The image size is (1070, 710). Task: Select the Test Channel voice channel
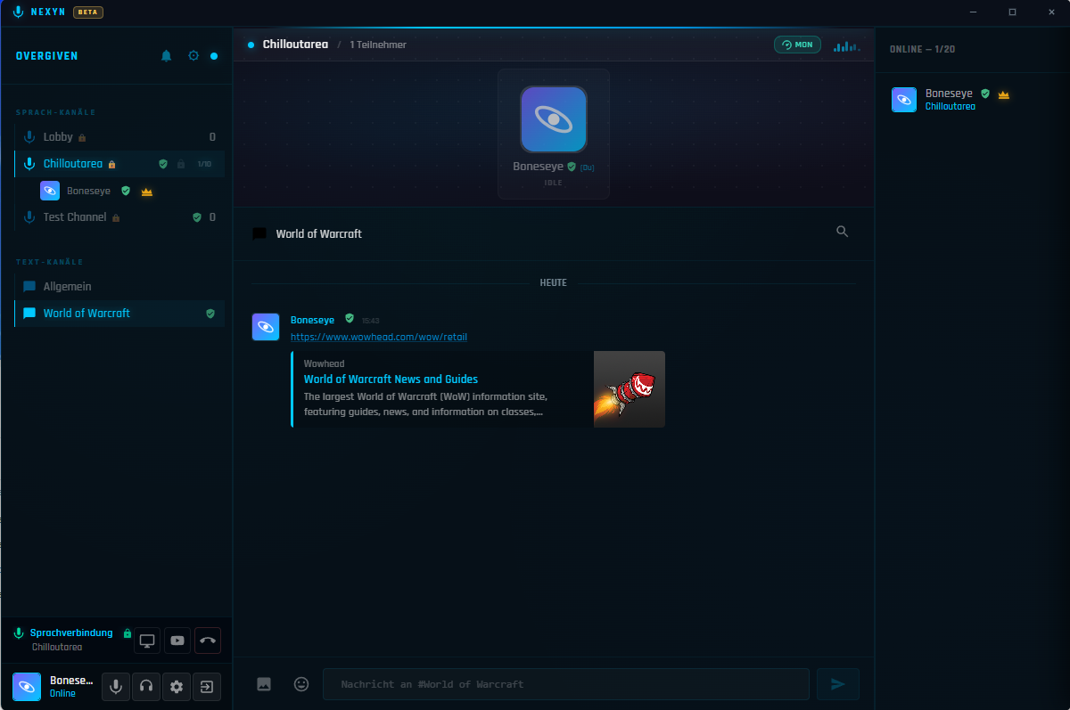pos(119,217)
